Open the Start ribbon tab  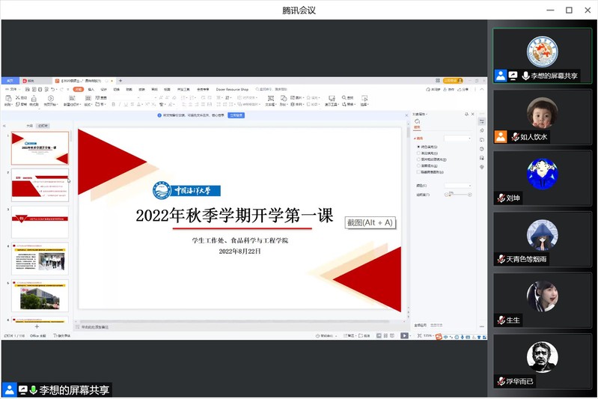pos(78,89)
